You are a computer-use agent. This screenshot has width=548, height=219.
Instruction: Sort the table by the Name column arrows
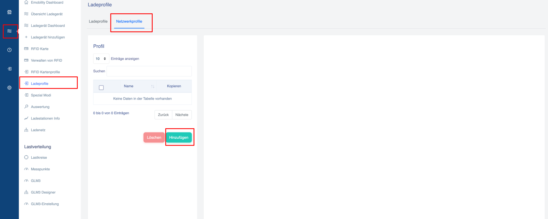click(153, 86)
